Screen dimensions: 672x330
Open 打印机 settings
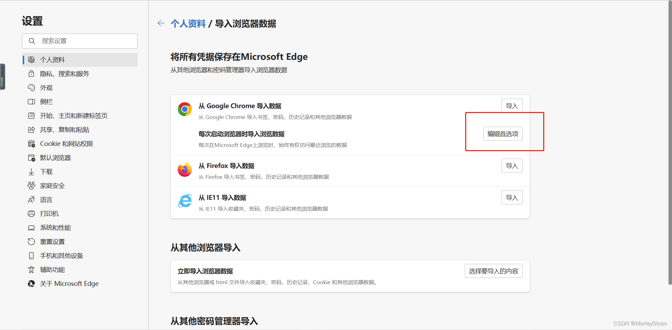coord(80,213)
